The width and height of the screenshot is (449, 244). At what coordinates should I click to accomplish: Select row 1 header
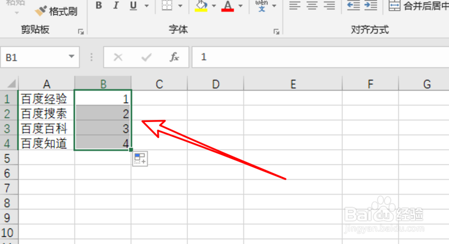pyautogui.click(x=9, y=99)
